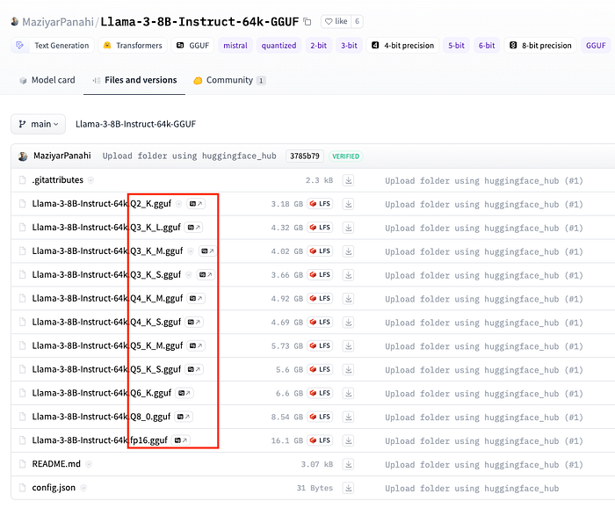The image size is (615, 523).
Task: Download the .gitattributes file
Action: (348, 180)
